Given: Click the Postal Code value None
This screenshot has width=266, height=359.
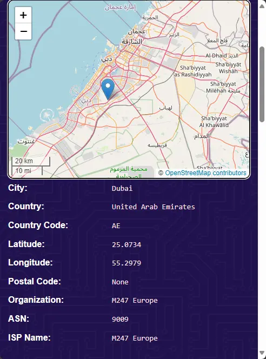Looking at the screenshot, I should (120, 282).
